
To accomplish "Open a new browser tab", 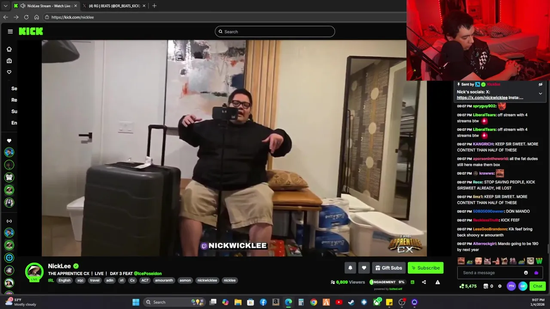I will tap(154, 6).
